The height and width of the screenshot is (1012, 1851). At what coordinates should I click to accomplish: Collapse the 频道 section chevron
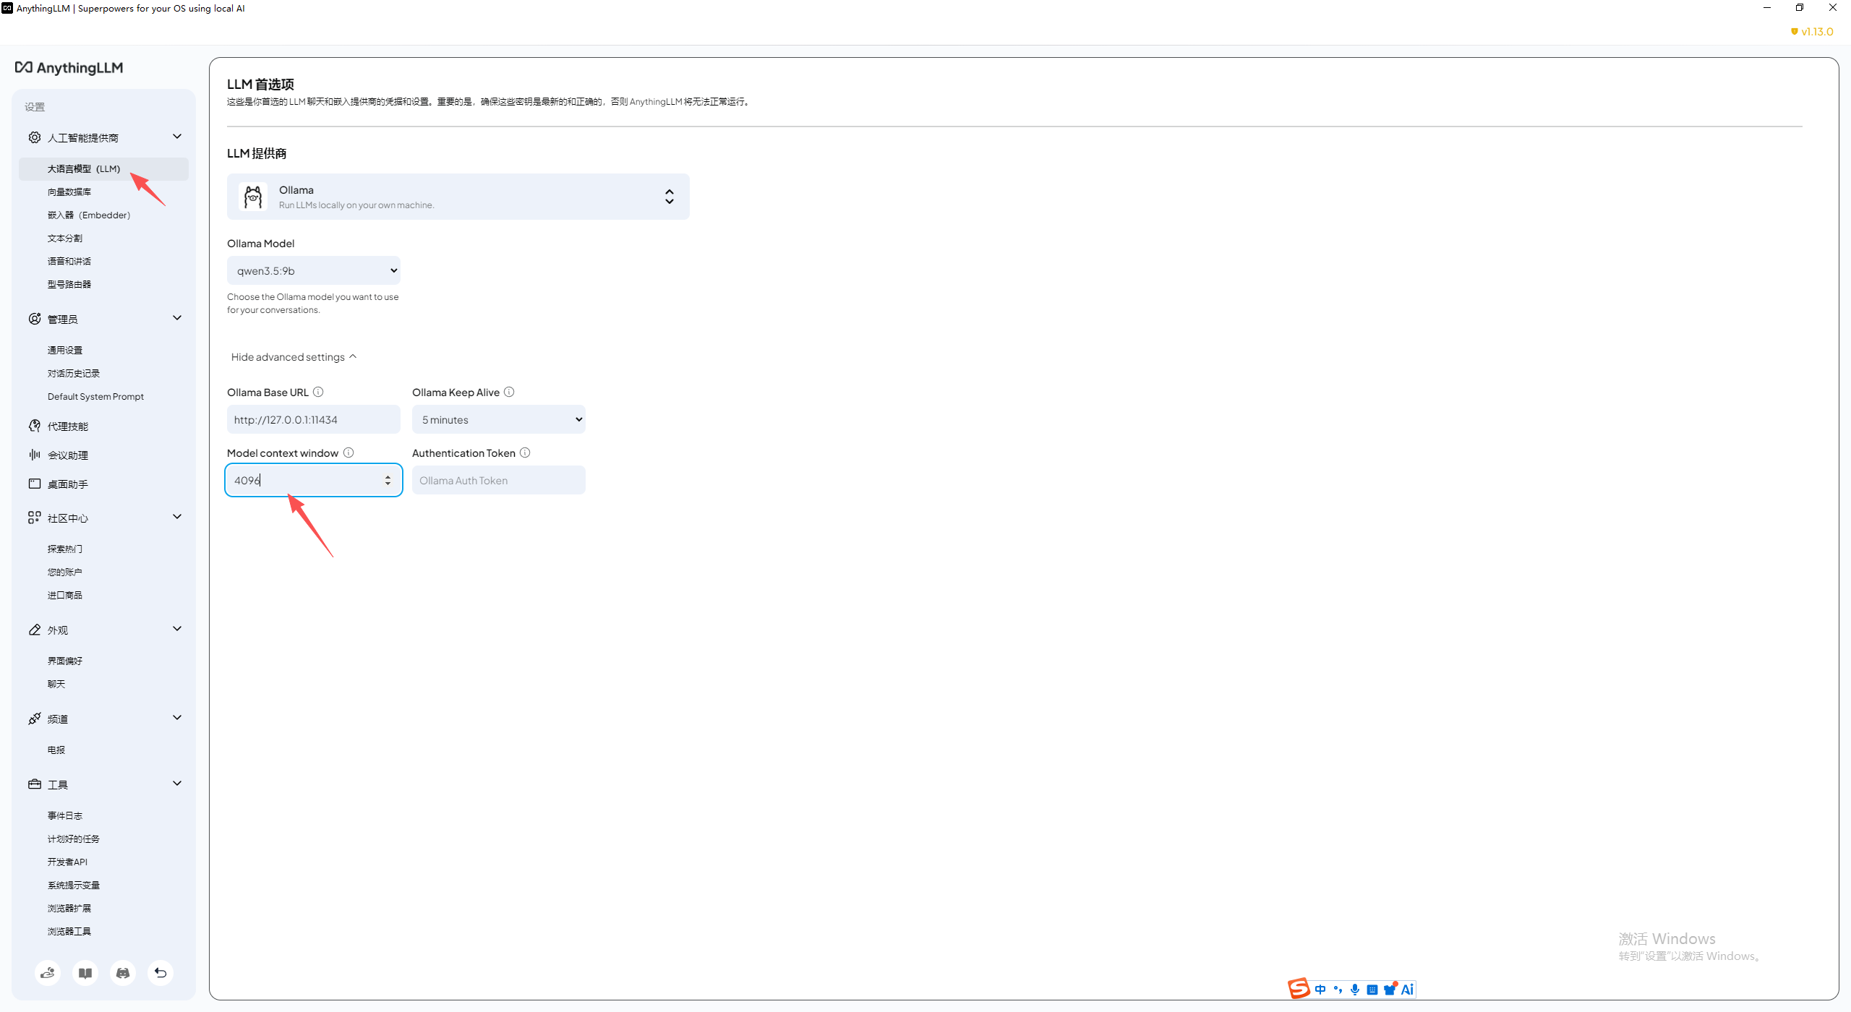(x=177, y=718)
